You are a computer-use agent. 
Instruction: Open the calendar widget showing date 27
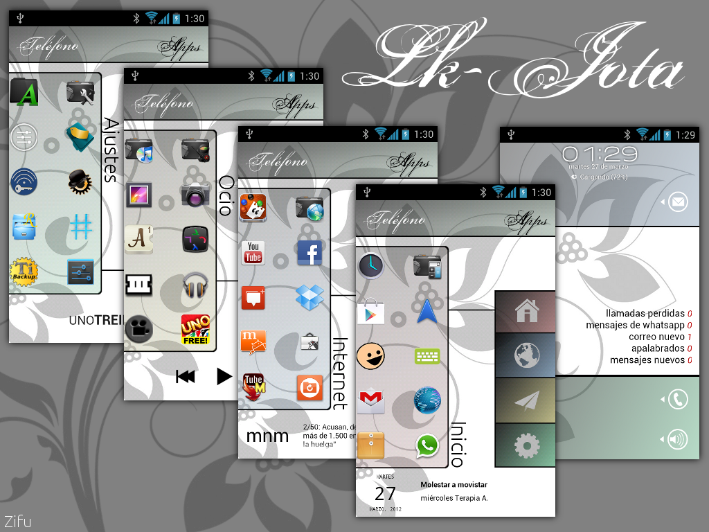point(385,493)
